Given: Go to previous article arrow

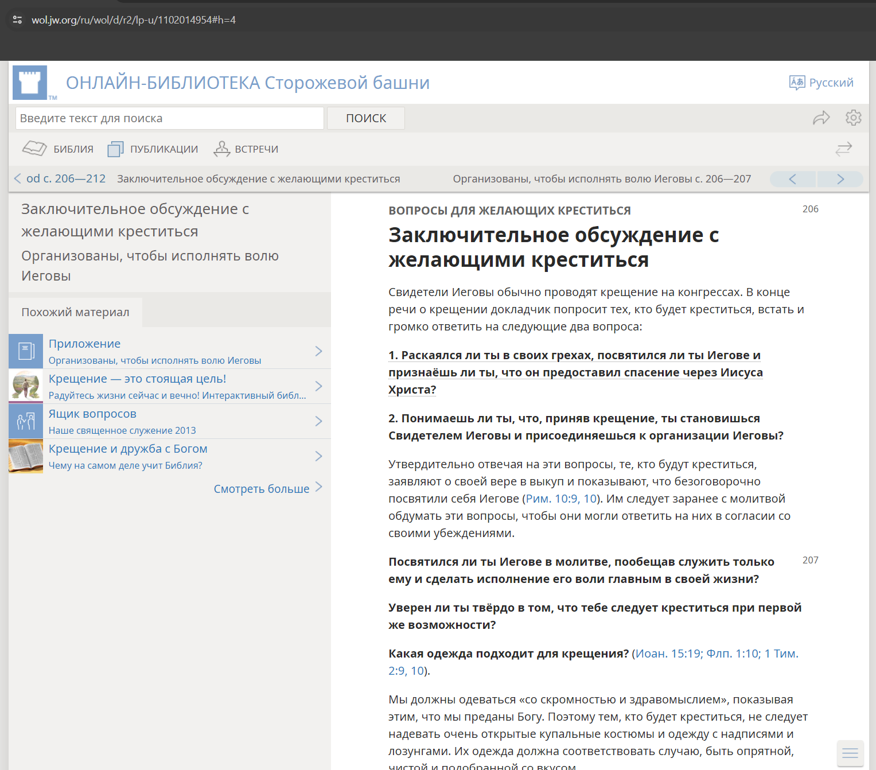Looking at the screenshot, I should pyautogui.click(x=793, y=179).
